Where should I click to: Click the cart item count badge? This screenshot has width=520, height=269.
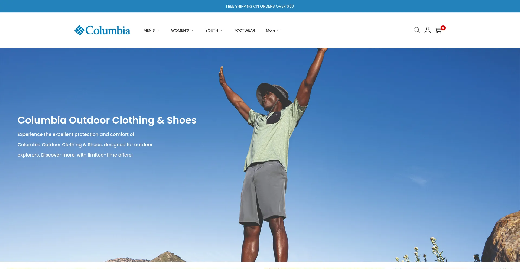[x=443, y=28]
